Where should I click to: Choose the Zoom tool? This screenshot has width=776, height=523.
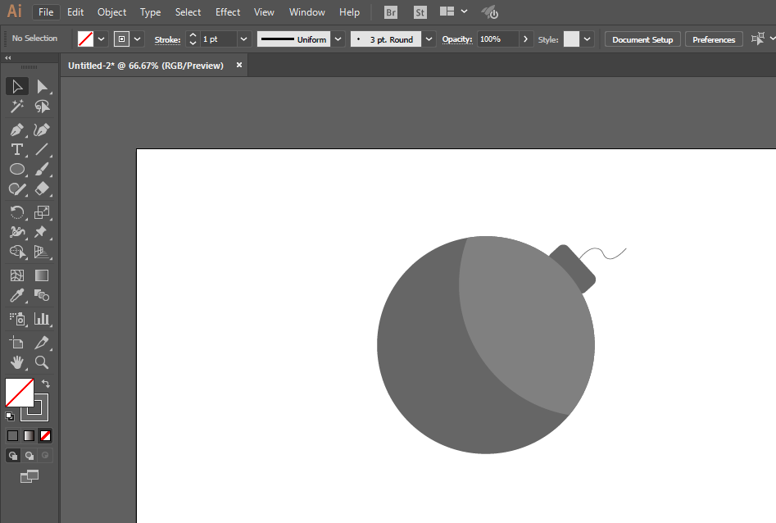(42, 362)
